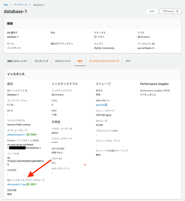Image resolution: width=185 pixels, height=201 pixels.
Task: Open the RDS breadcrumb link
Action: (x=6, y=5)
